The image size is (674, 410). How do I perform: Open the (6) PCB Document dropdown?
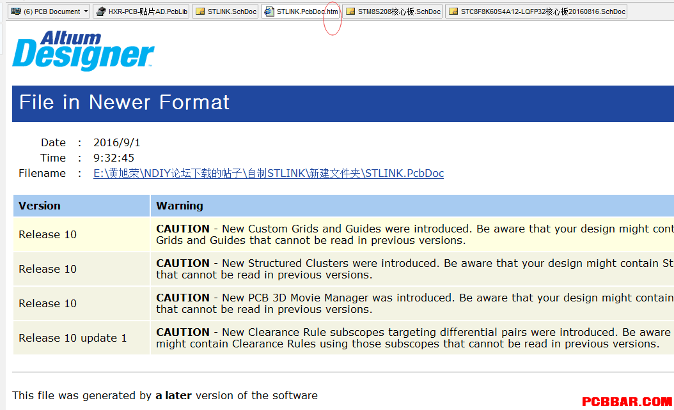point(49,11)
